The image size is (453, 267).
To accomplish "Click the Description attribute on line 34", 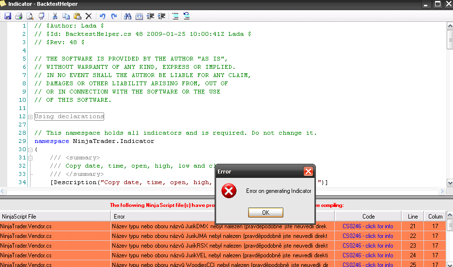I will click(189, 182).
